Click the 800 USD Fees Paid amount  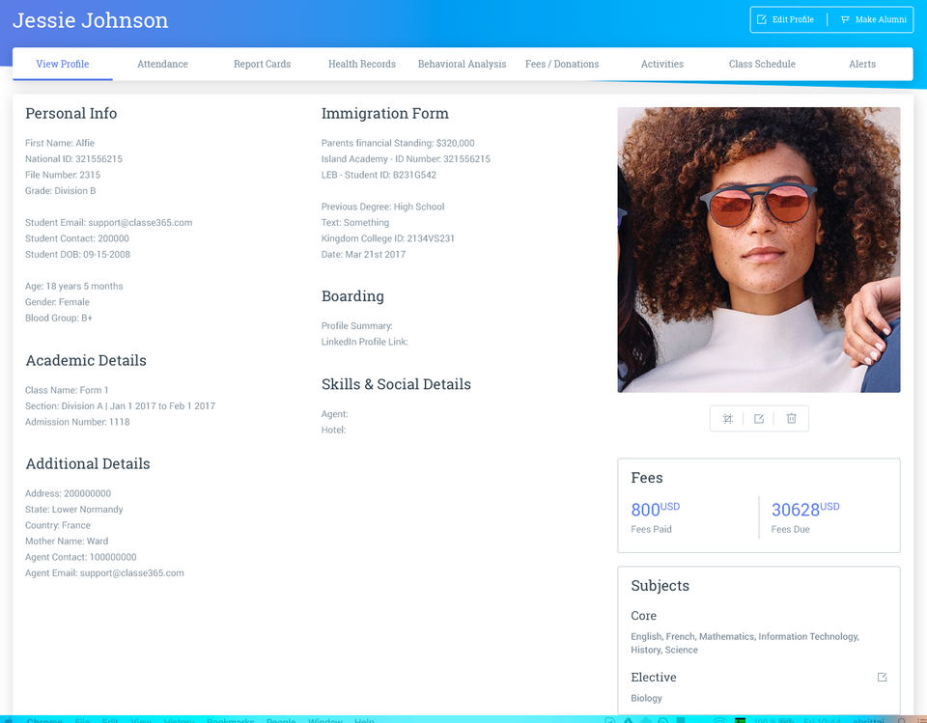coord(655,509)
